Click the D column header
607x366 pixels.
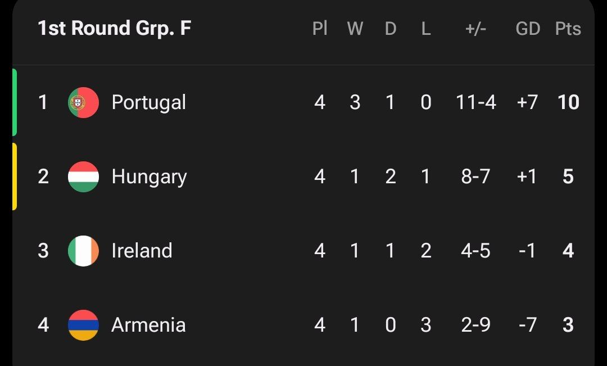tap(390, 29)
